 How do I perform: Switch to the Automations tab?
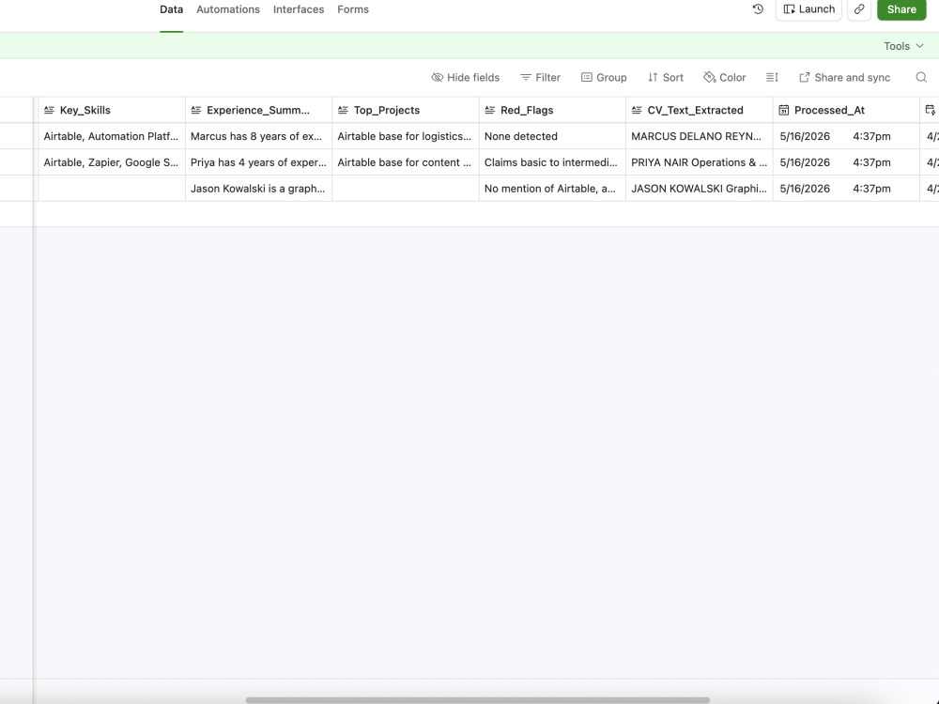[x=228, y=9]
